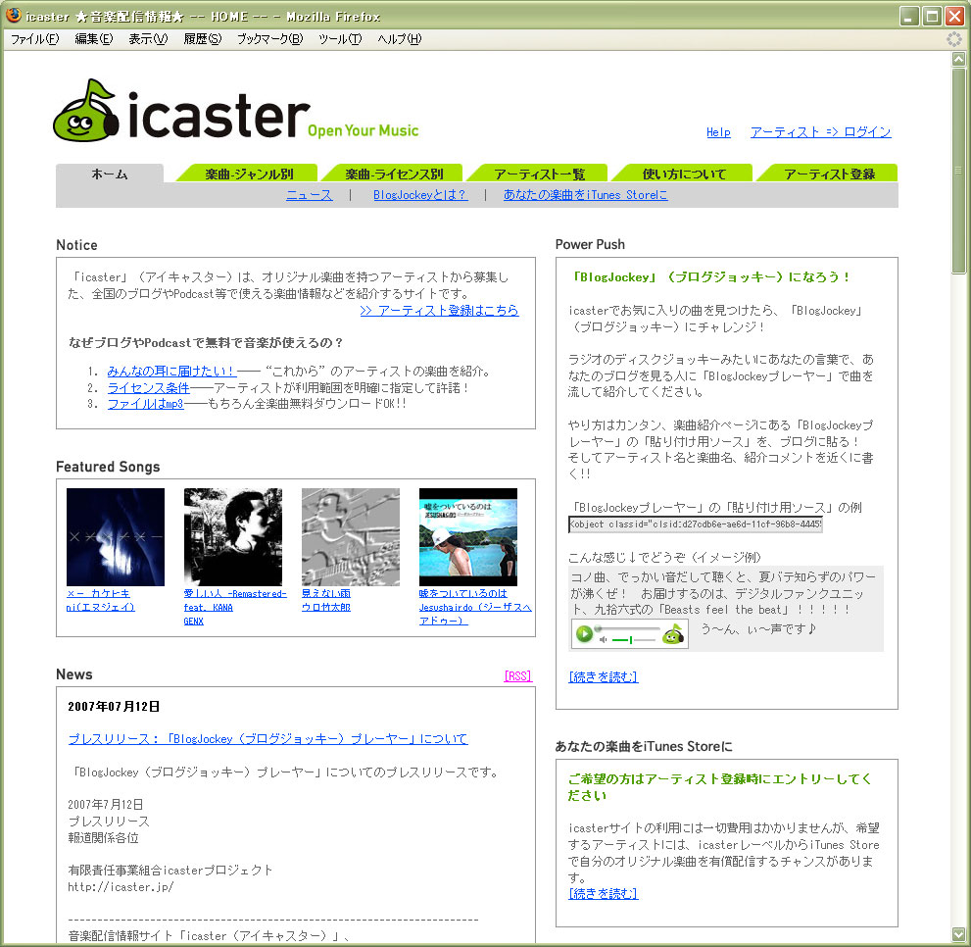
Task: Open the ni(エヌジェイ) artist link
Action: (x=100, y=608)
